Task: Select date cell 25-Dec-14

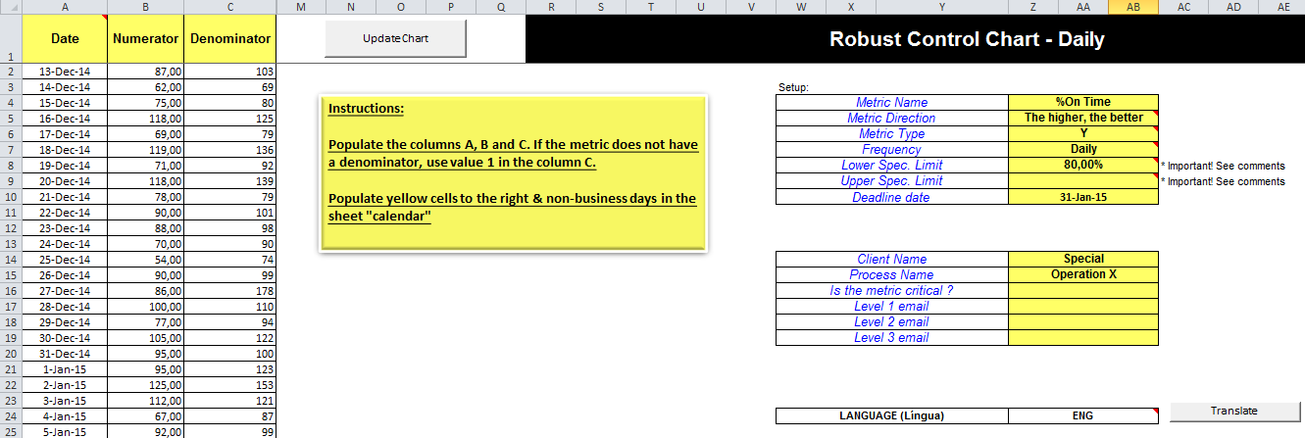Action: 65,259
